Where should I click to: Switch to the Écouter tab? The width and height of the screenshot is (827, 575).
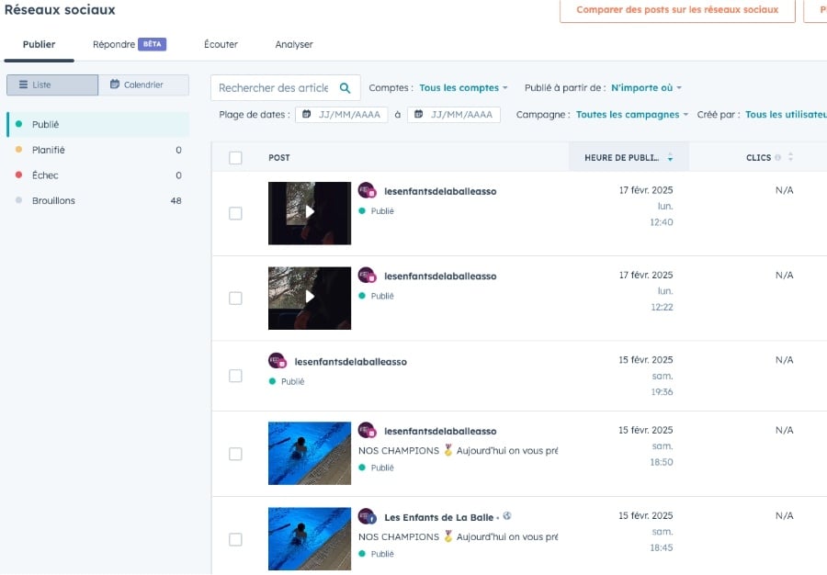click(x=221, y=44)
